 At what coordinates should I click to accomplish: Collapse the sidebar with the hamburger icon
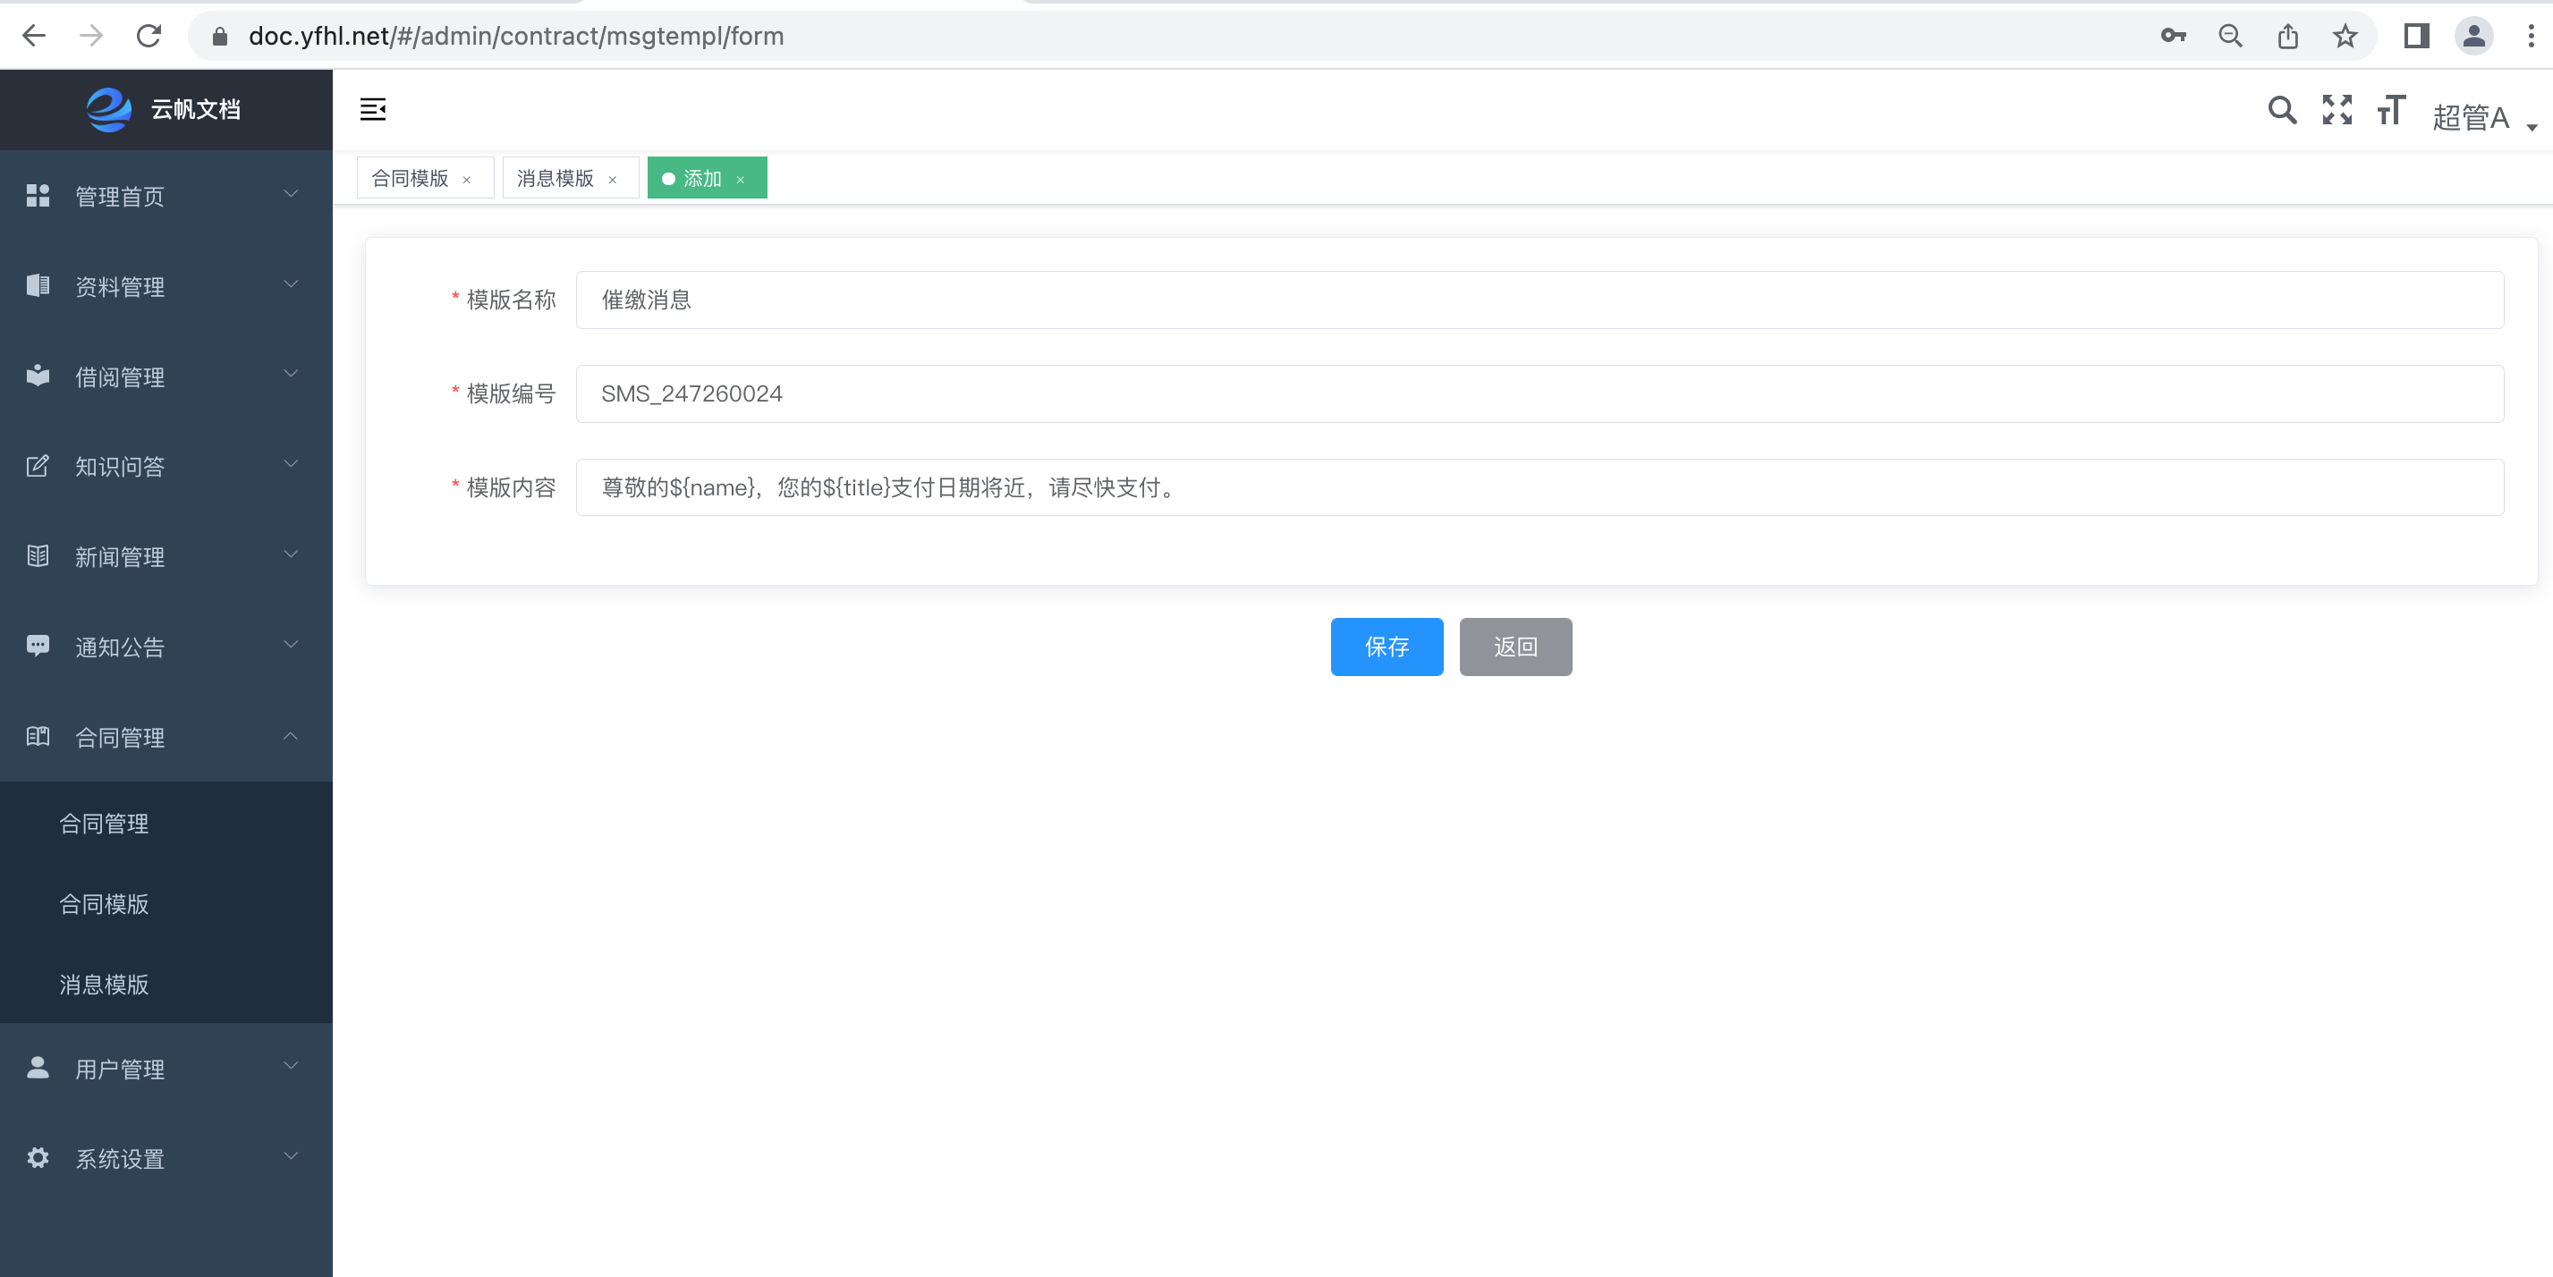pos(373,109)
